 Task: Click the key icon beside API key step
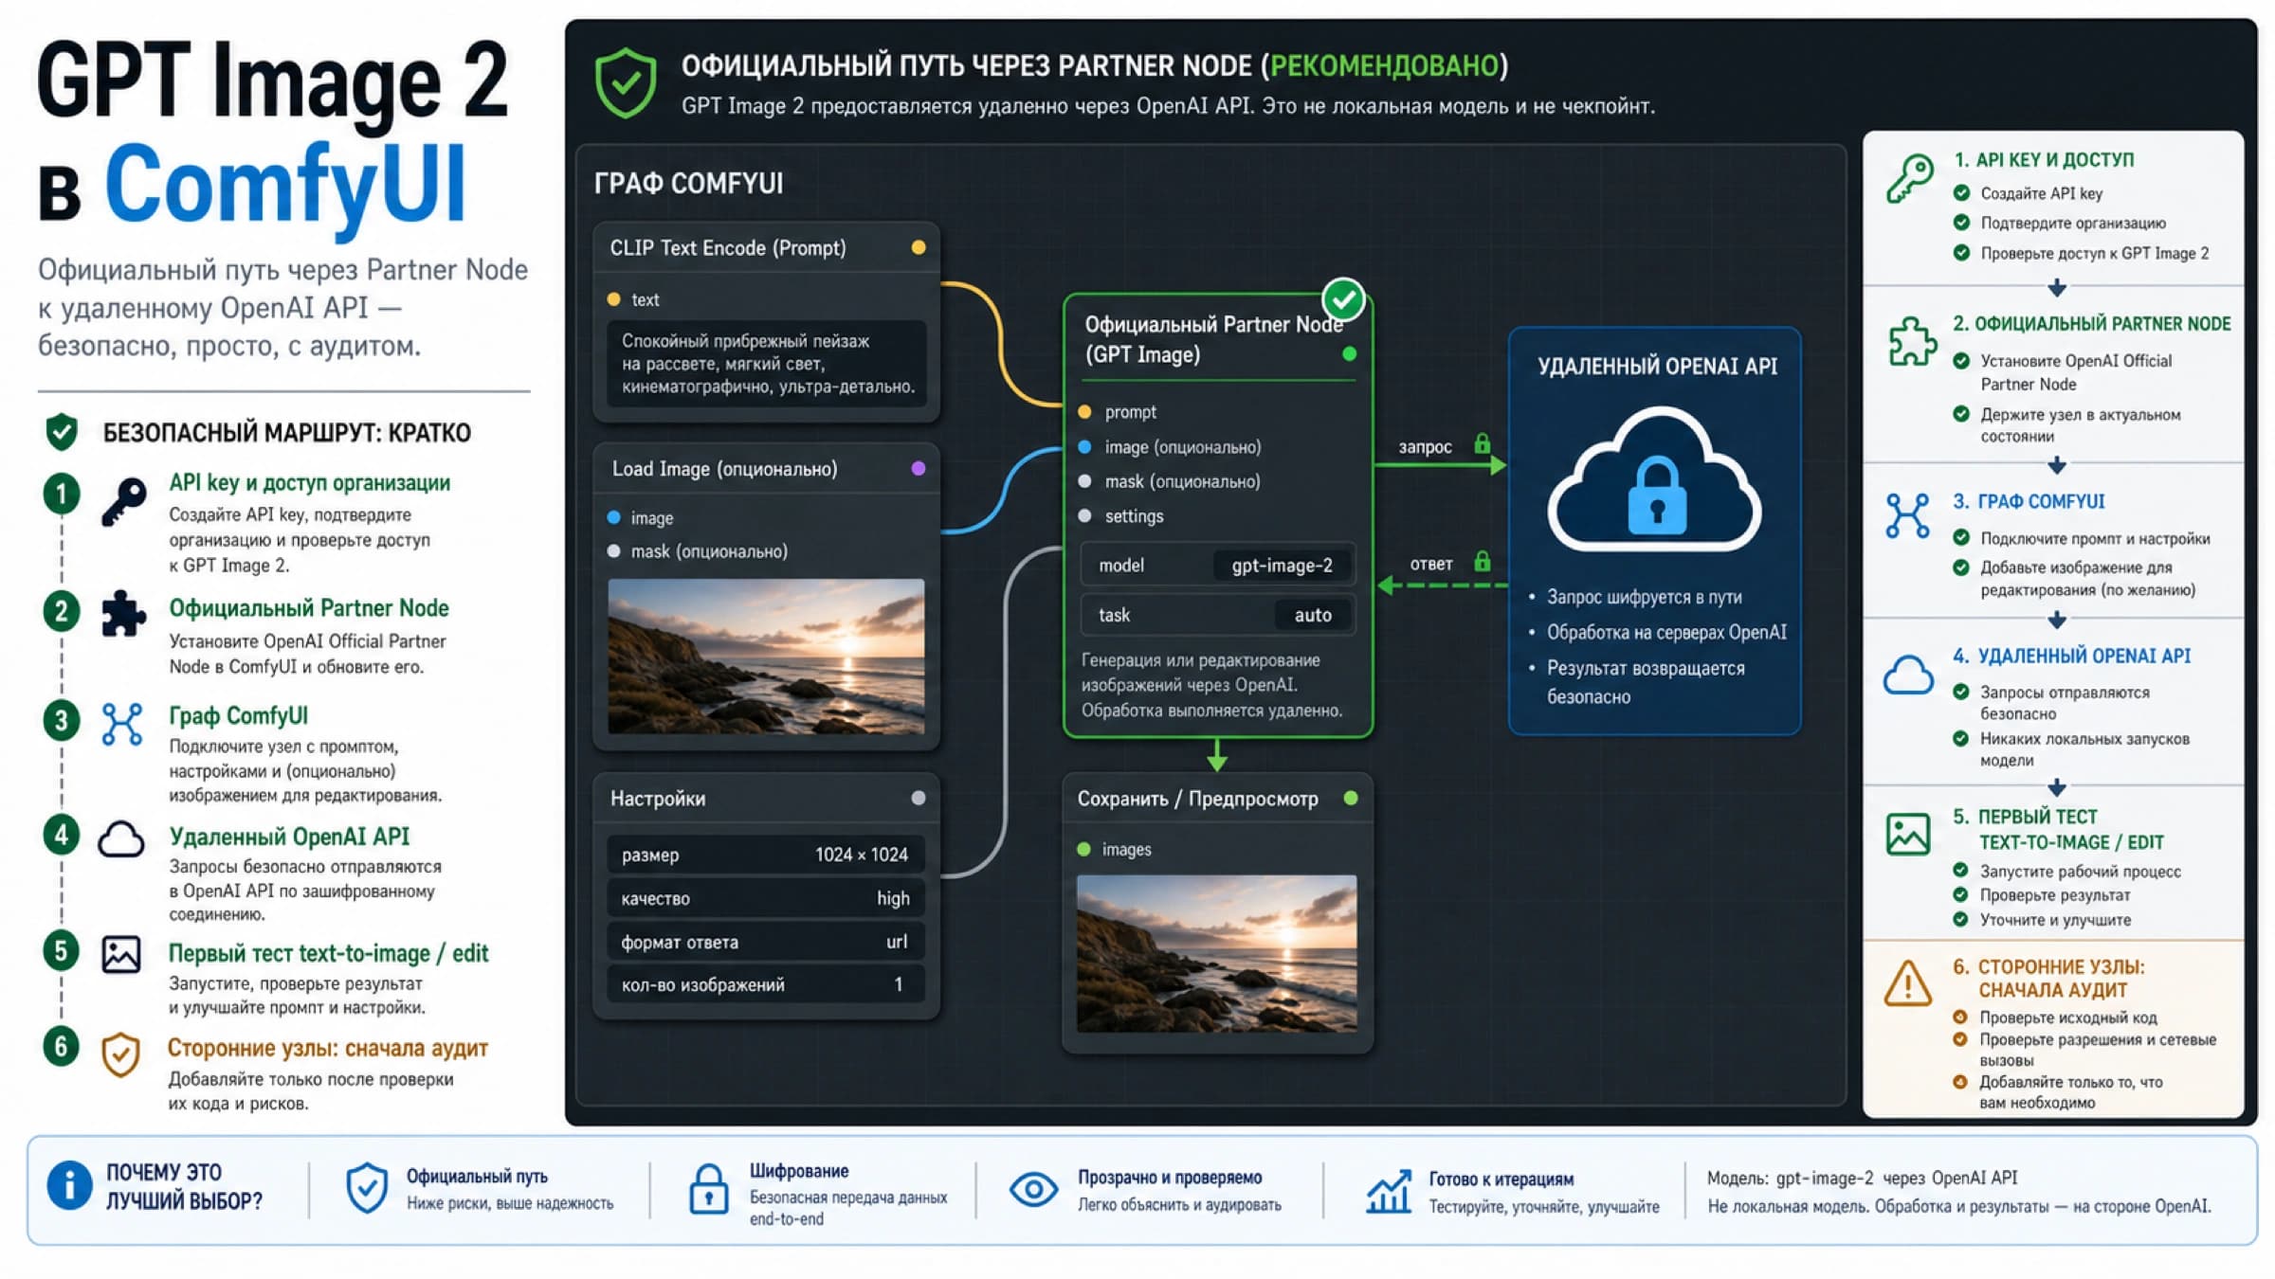tap(124, 502)
